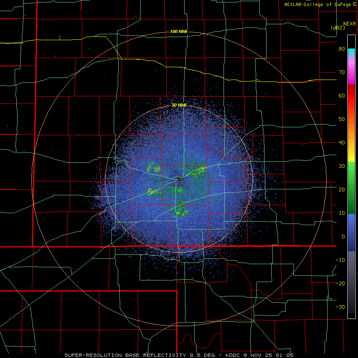Click the 10 value on dBZ scale
The width and height of the screenshot is (358, 358).
tap(342, 213)
